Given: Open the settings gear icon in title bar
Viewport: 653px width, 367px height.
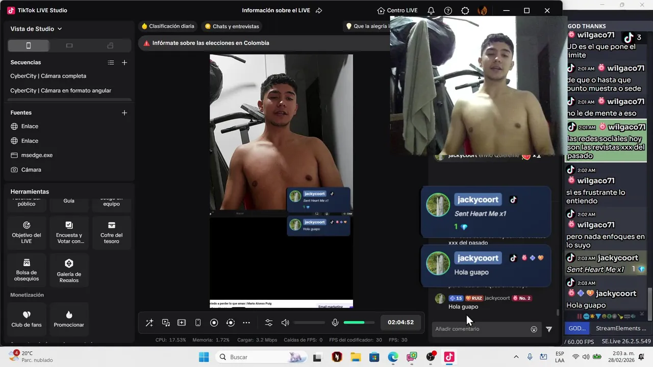Looking at the screenshot, I should point(465,11).
